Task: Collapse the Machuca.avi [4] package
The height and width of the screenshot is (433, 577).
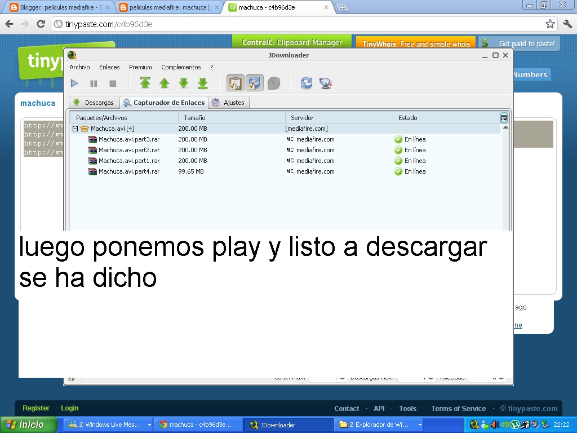Action: coord(75,129)
